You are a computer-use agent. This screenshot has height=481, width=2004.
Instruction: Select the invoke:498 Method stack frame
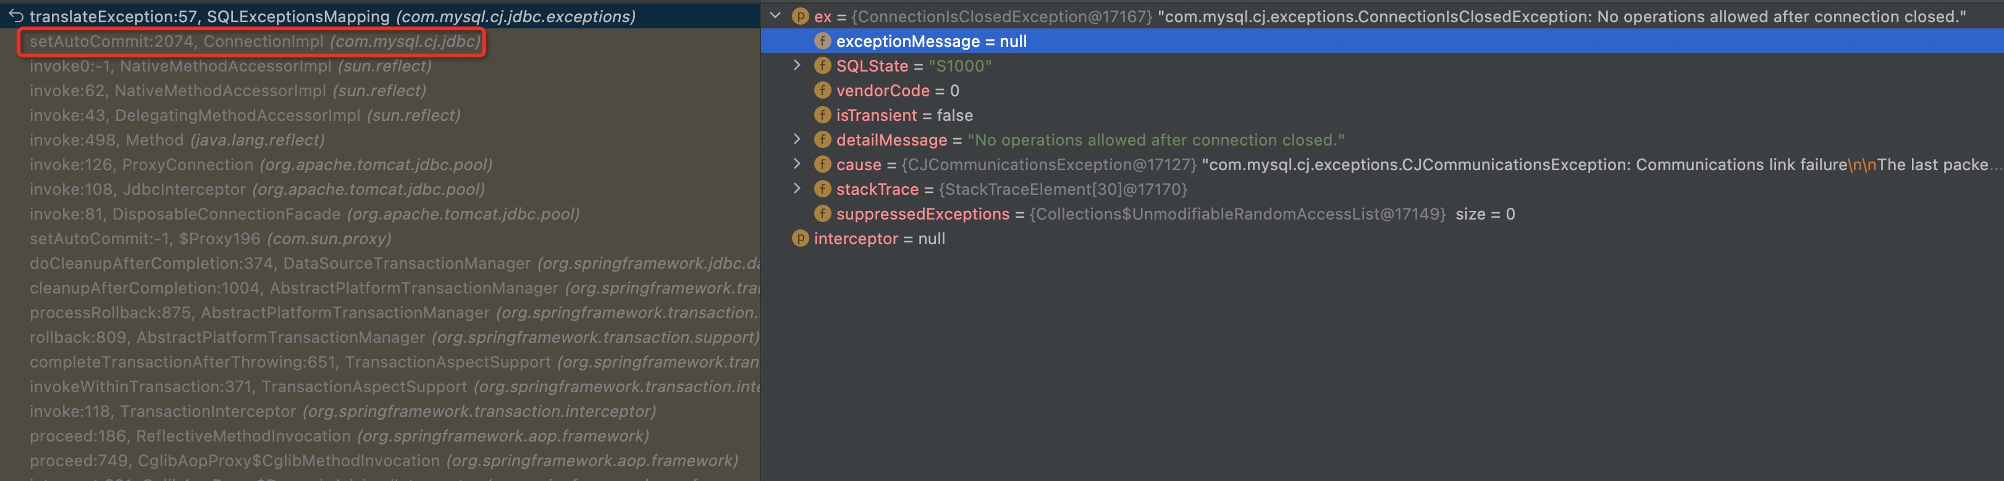(x=177, y=140)
